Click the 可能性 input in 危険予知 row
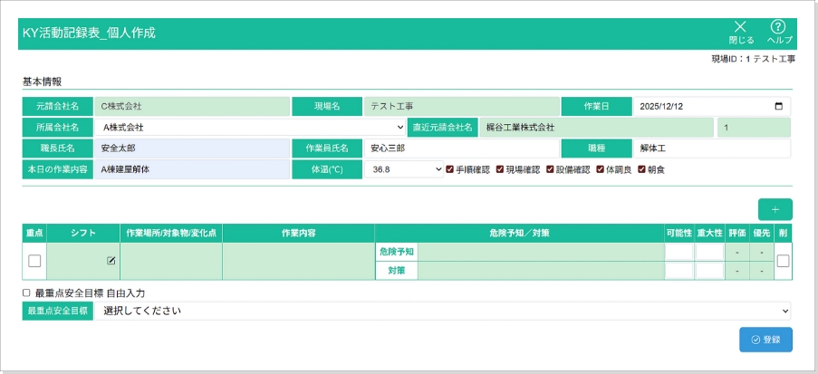 tap(678, 252)
